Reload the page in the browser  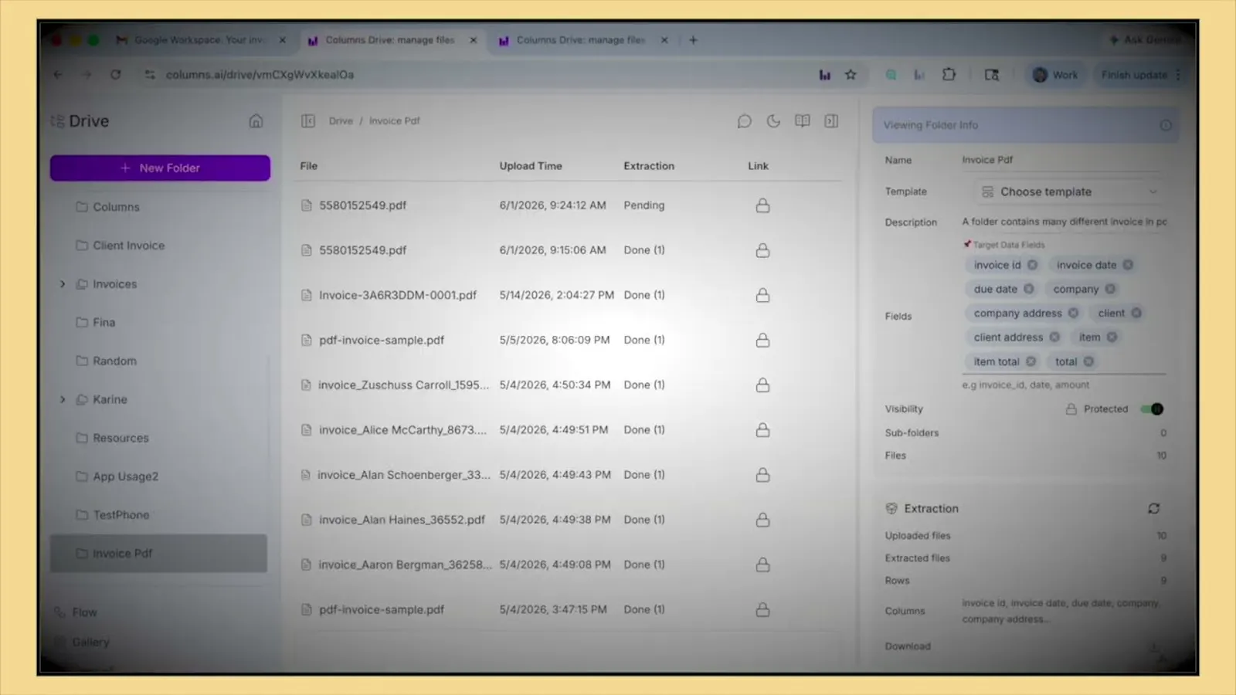pyautogui.click(x=115, y=75)
